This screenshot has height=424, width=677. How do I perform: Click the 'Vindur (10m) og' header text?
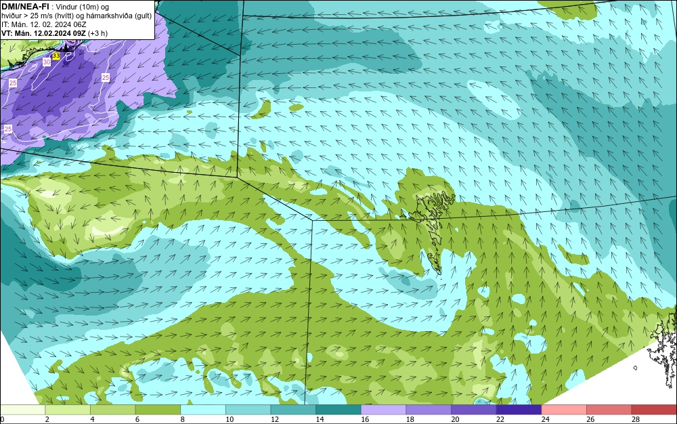pyautogui.click(x=83, y=7)
